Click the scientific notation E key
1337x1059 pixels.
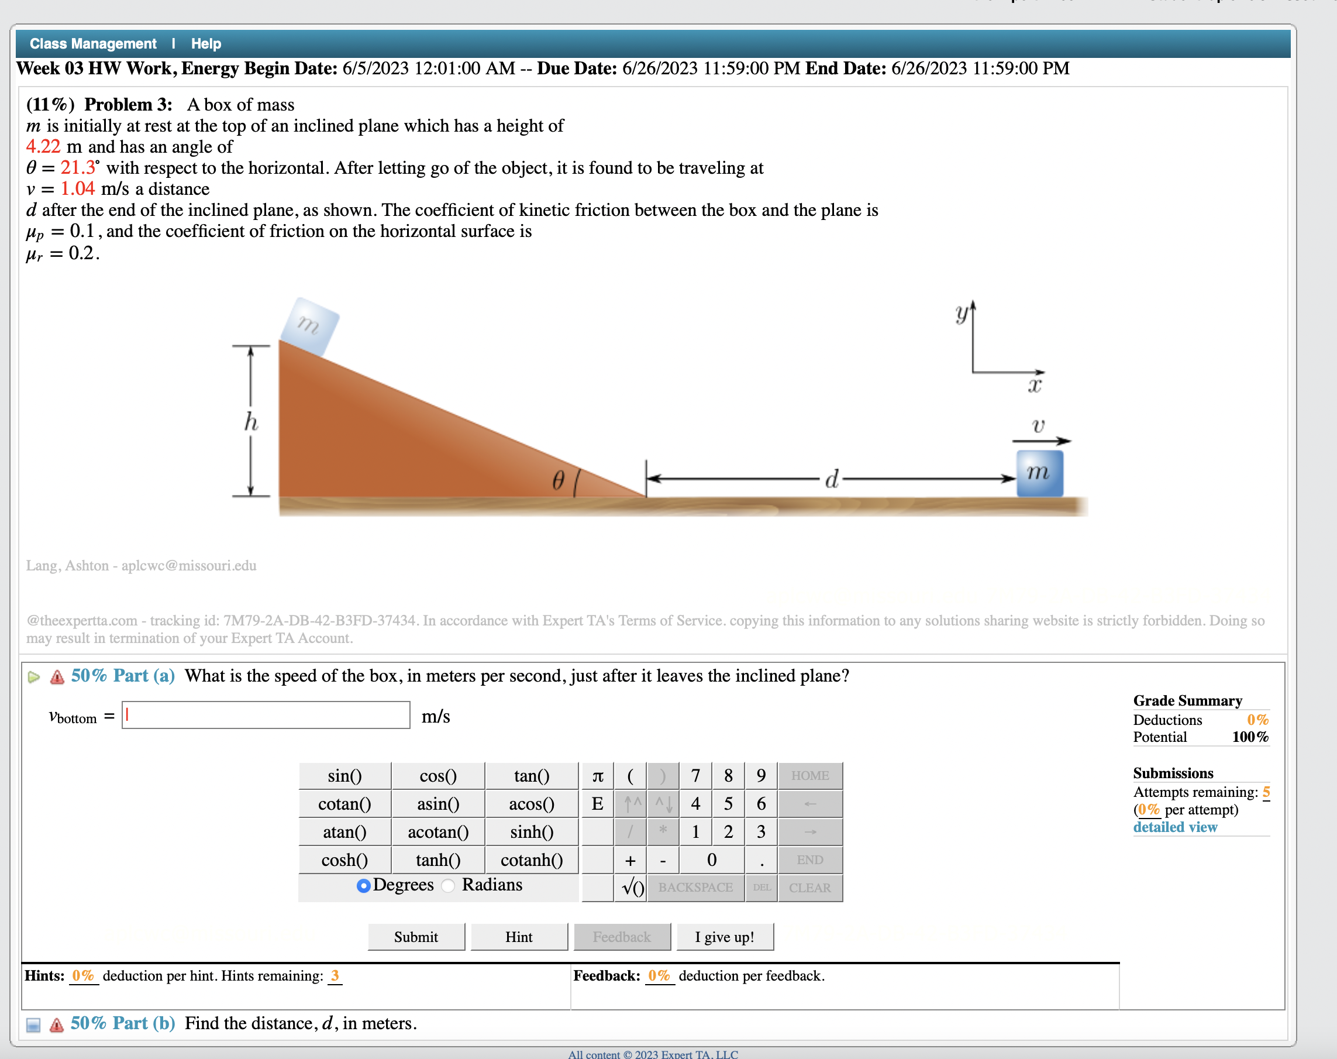pos(597,804)
